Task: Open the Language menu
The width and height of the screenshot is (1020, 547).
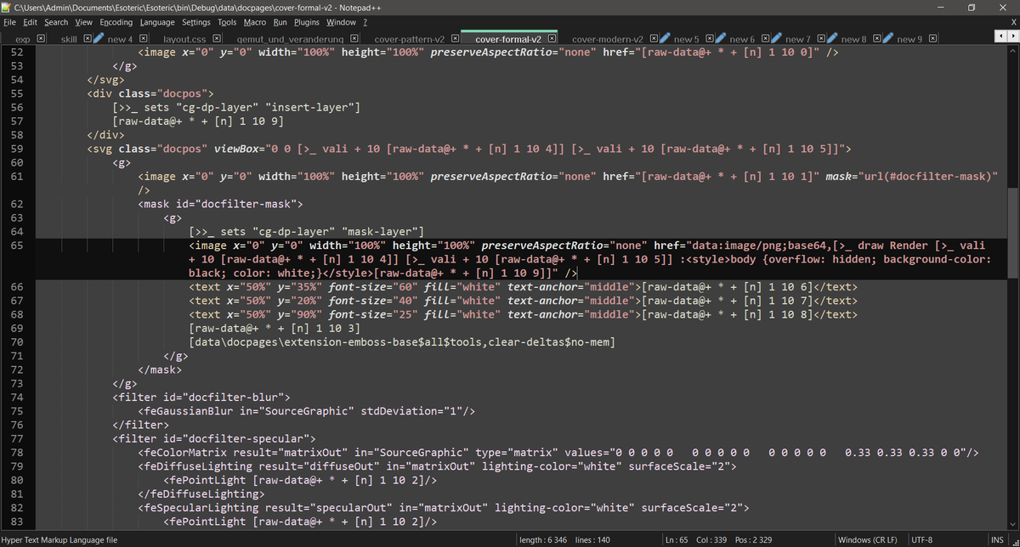Action: click(x=158, y=22)
